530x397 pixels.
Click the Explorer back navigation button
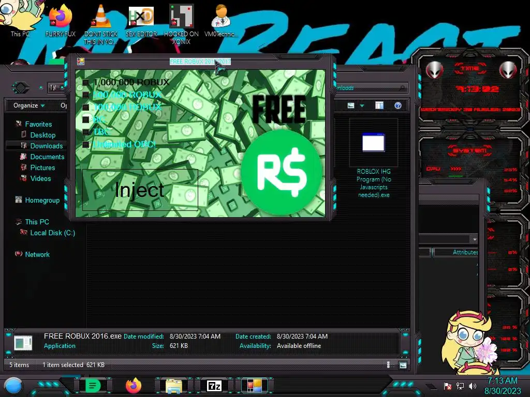21,88
